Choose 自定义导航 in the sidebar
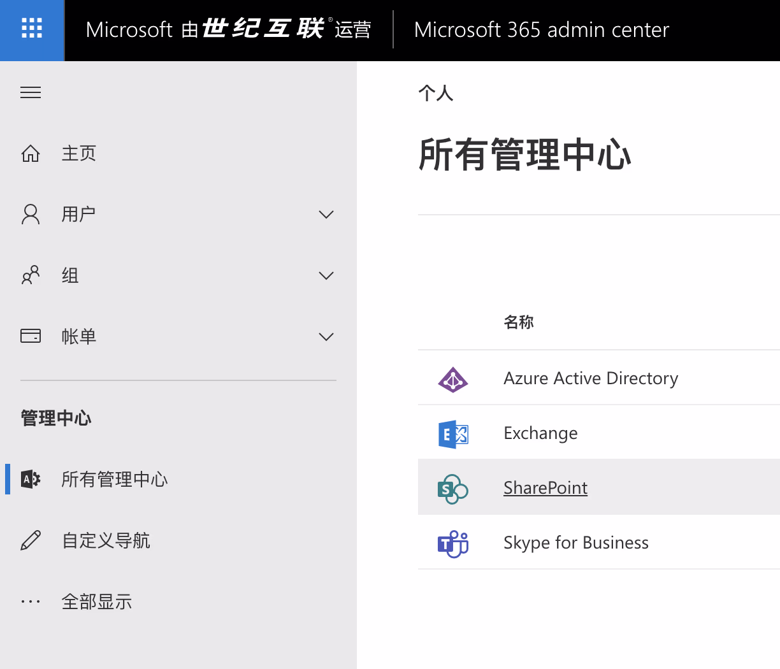780x669 pixels. point(106,541)
